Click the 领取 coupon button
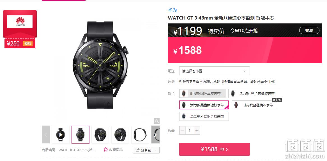The width and height of the screenshot is (327, 161). click(x=28, y=44)
